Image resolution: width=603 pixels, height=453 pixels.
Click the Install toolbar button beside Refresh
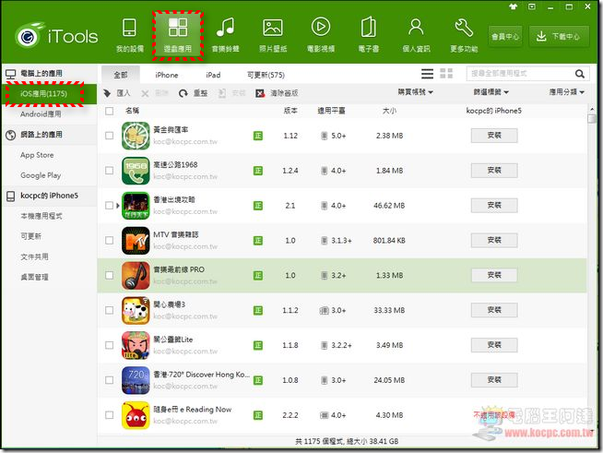click(x=231, y=93)
